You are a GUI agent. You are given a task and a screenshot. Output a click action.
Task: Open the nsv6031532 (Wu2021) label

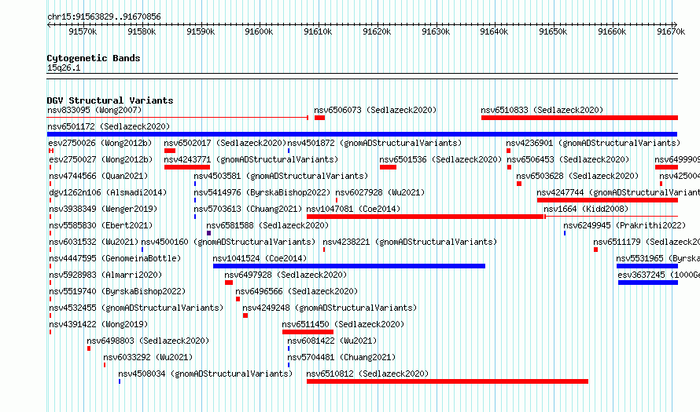click(x=94, y=242)
